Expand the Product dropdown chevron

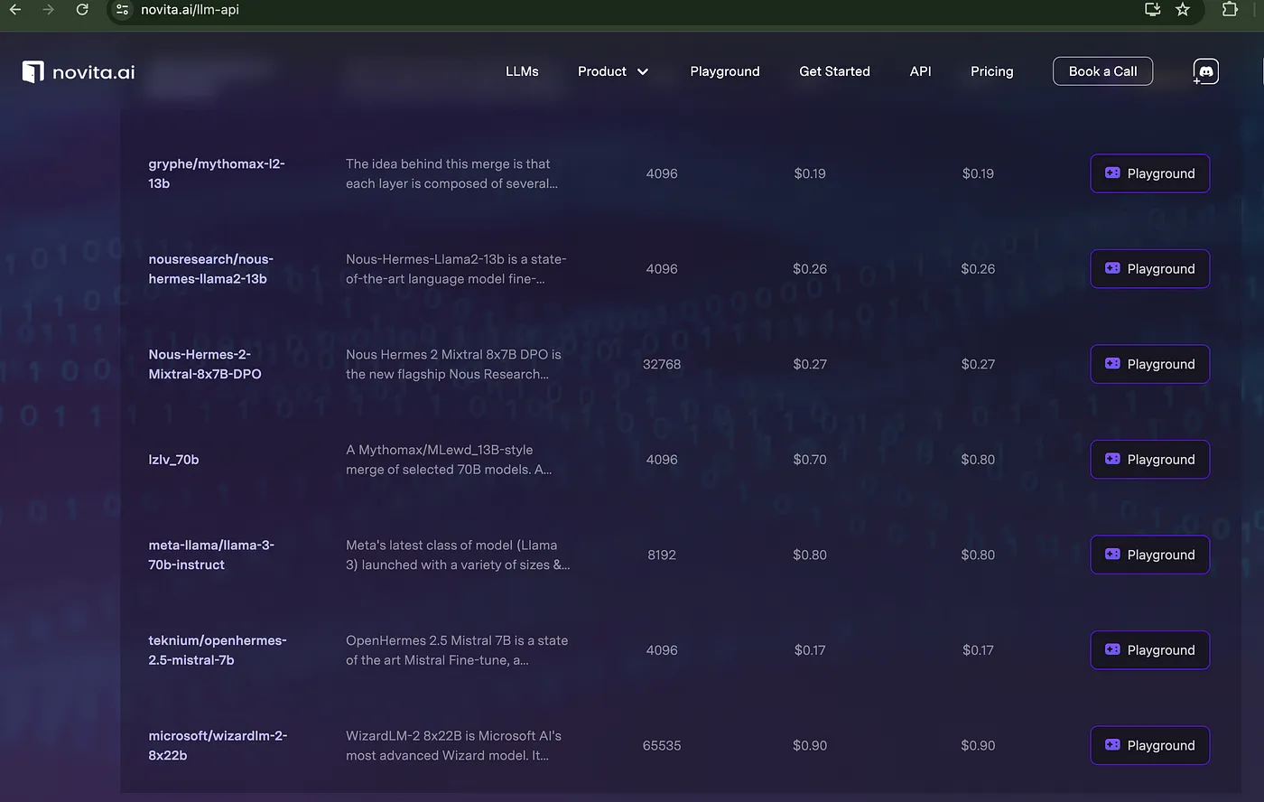coord(643,71)
